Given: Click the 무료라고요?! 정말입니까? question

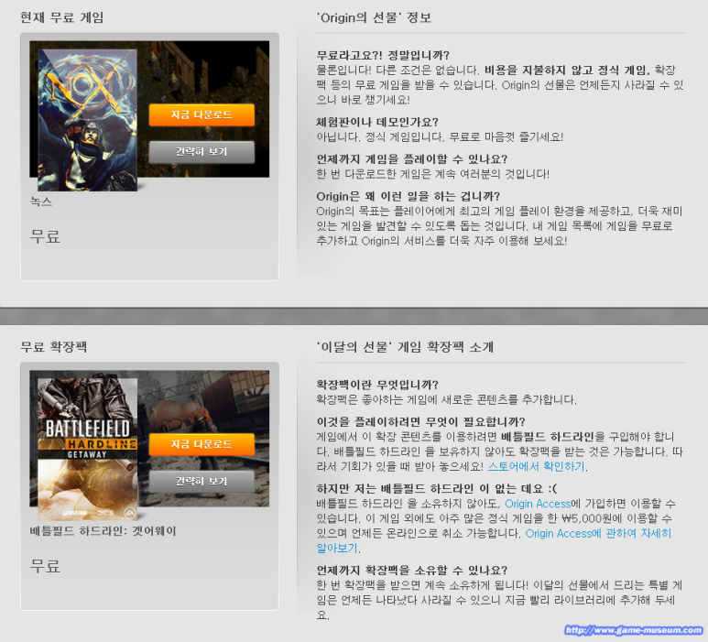Looking at the screenshot, I should pyautogui.click(x=383, y=55).
